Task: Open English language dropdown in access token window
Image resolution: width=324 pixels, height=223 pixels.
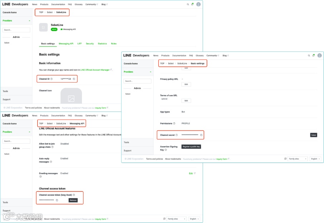Action: (194, 219)
